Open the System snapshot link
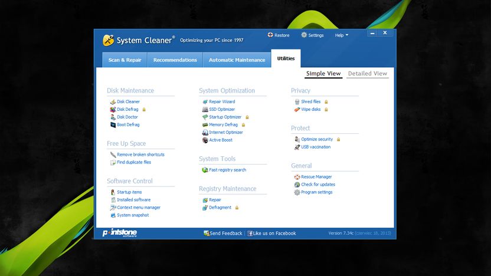 coord(133,215)
